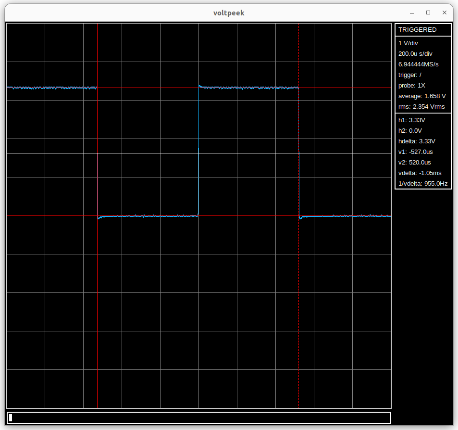Click the rms: 2.354 Vrms measurement
The height and width of the screenshot is (430, 458).
click(x=421, y=107)
